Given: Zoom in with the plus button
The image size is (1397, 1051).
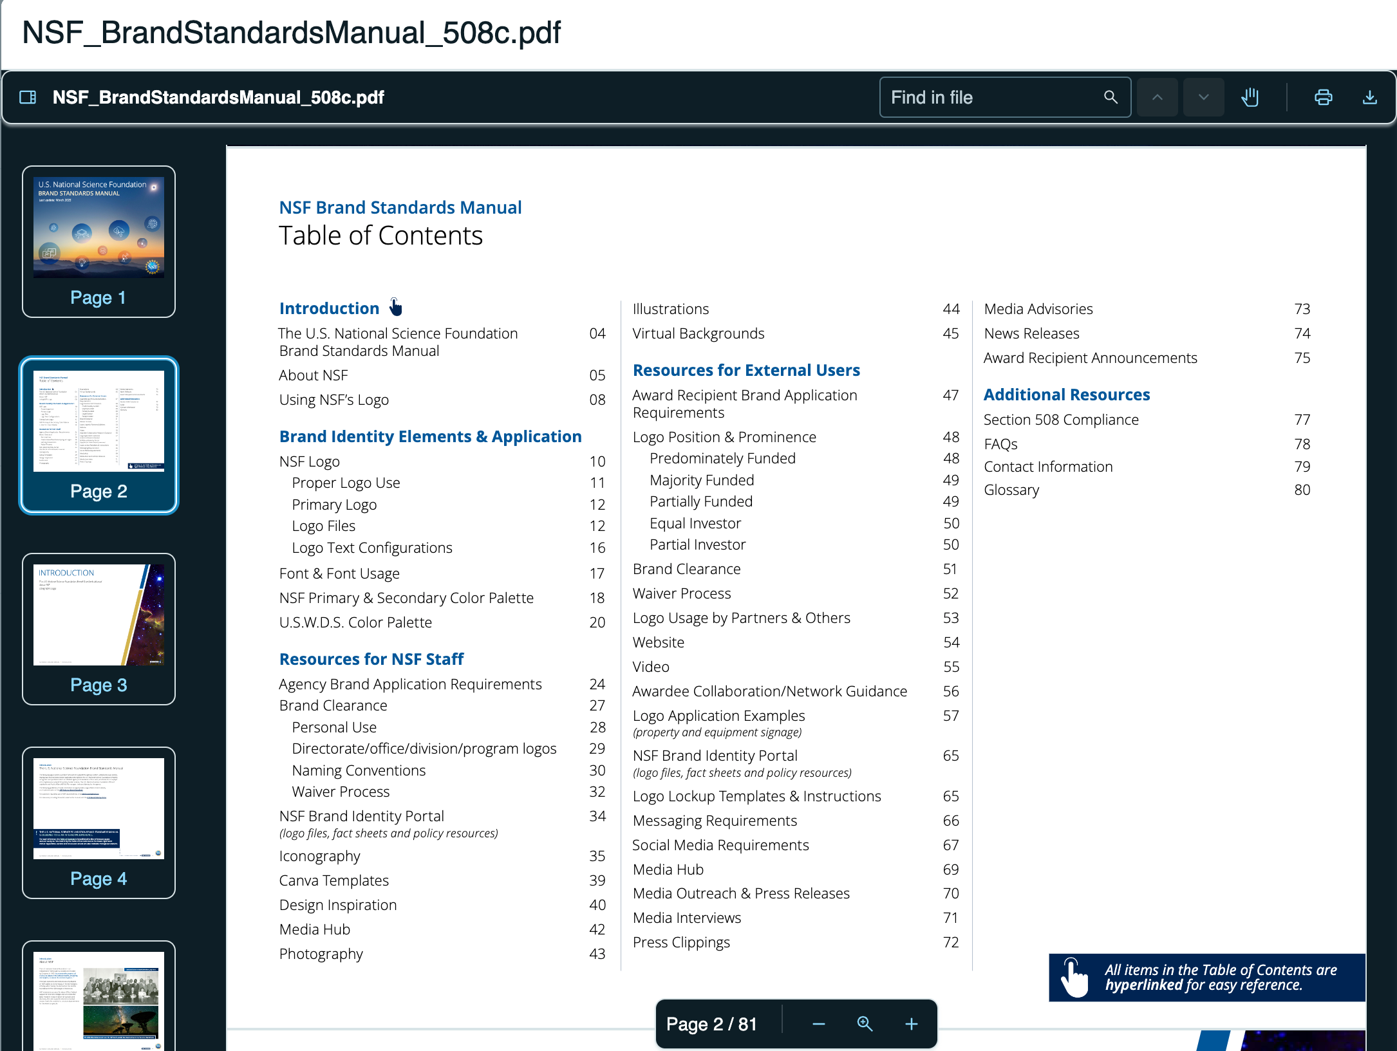Looking at the screenshot, I should point(911,1024).
